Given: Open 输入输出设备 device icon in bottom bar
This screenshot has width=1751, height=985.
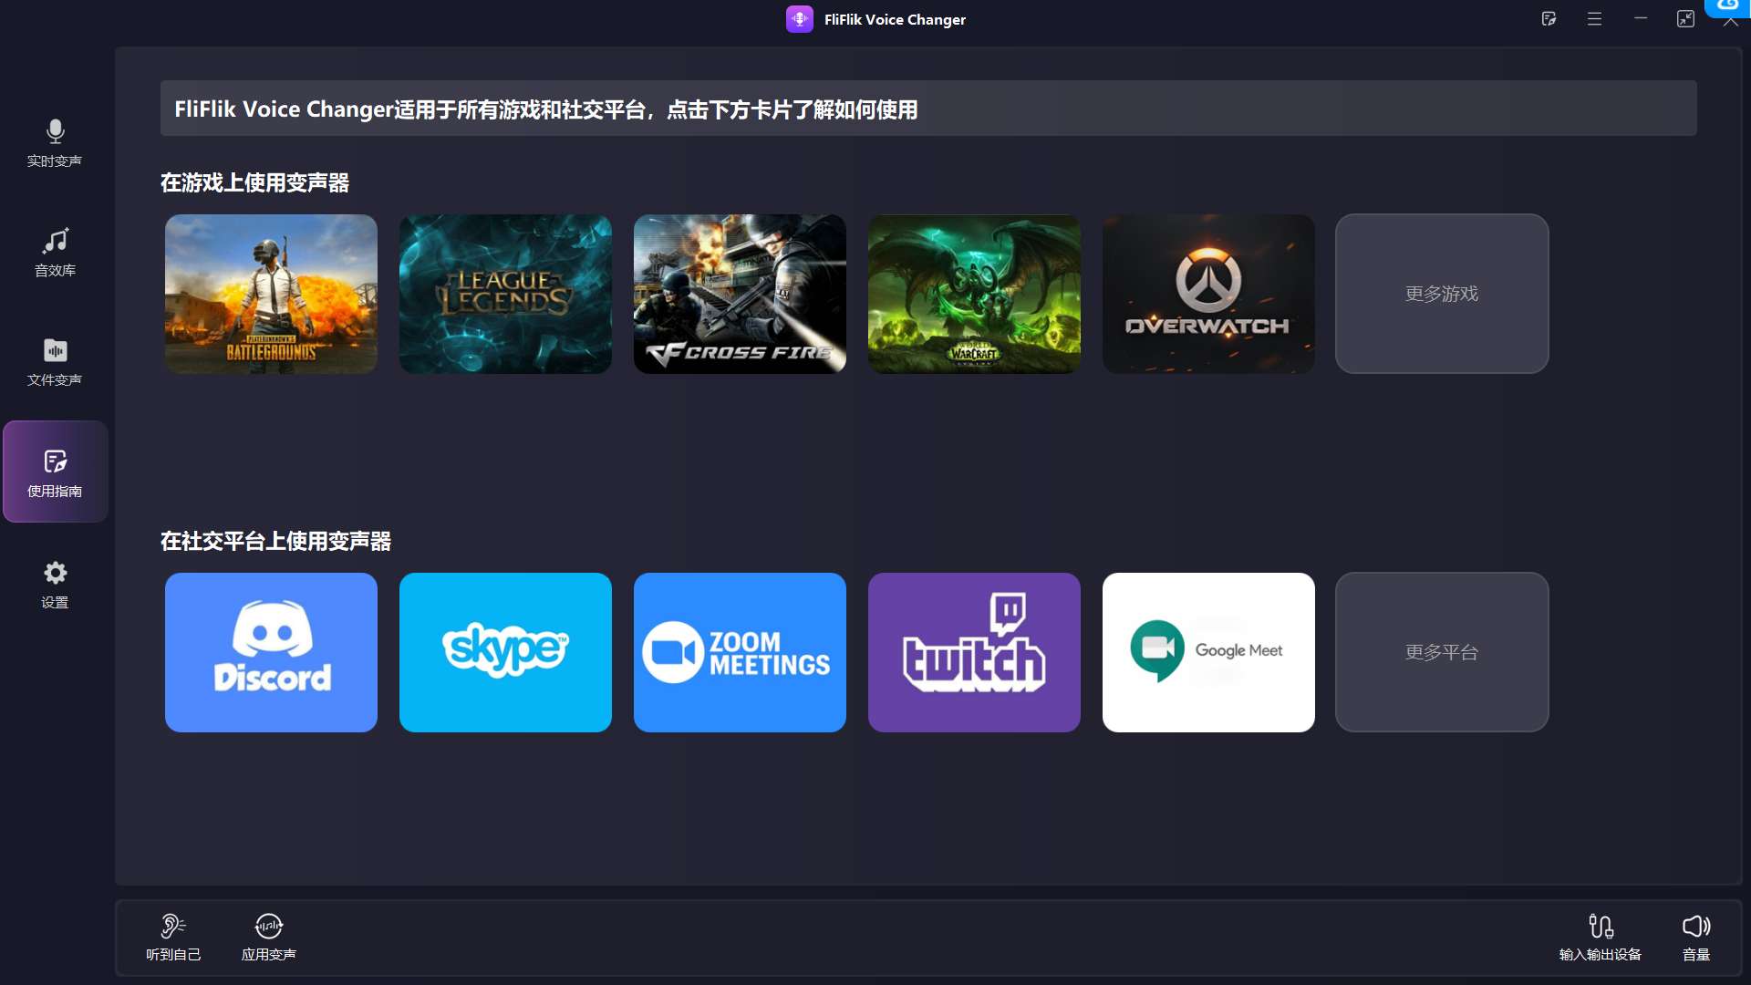Looking at the screenshot, I should point(1602,927).
